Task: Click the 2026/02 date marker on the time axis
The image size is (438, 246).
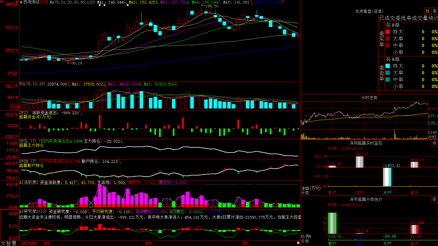Action: pos(29,243)
